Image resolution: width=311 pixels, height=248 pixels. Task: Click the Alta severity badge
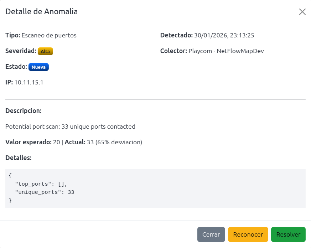click(x=45, y=51)
